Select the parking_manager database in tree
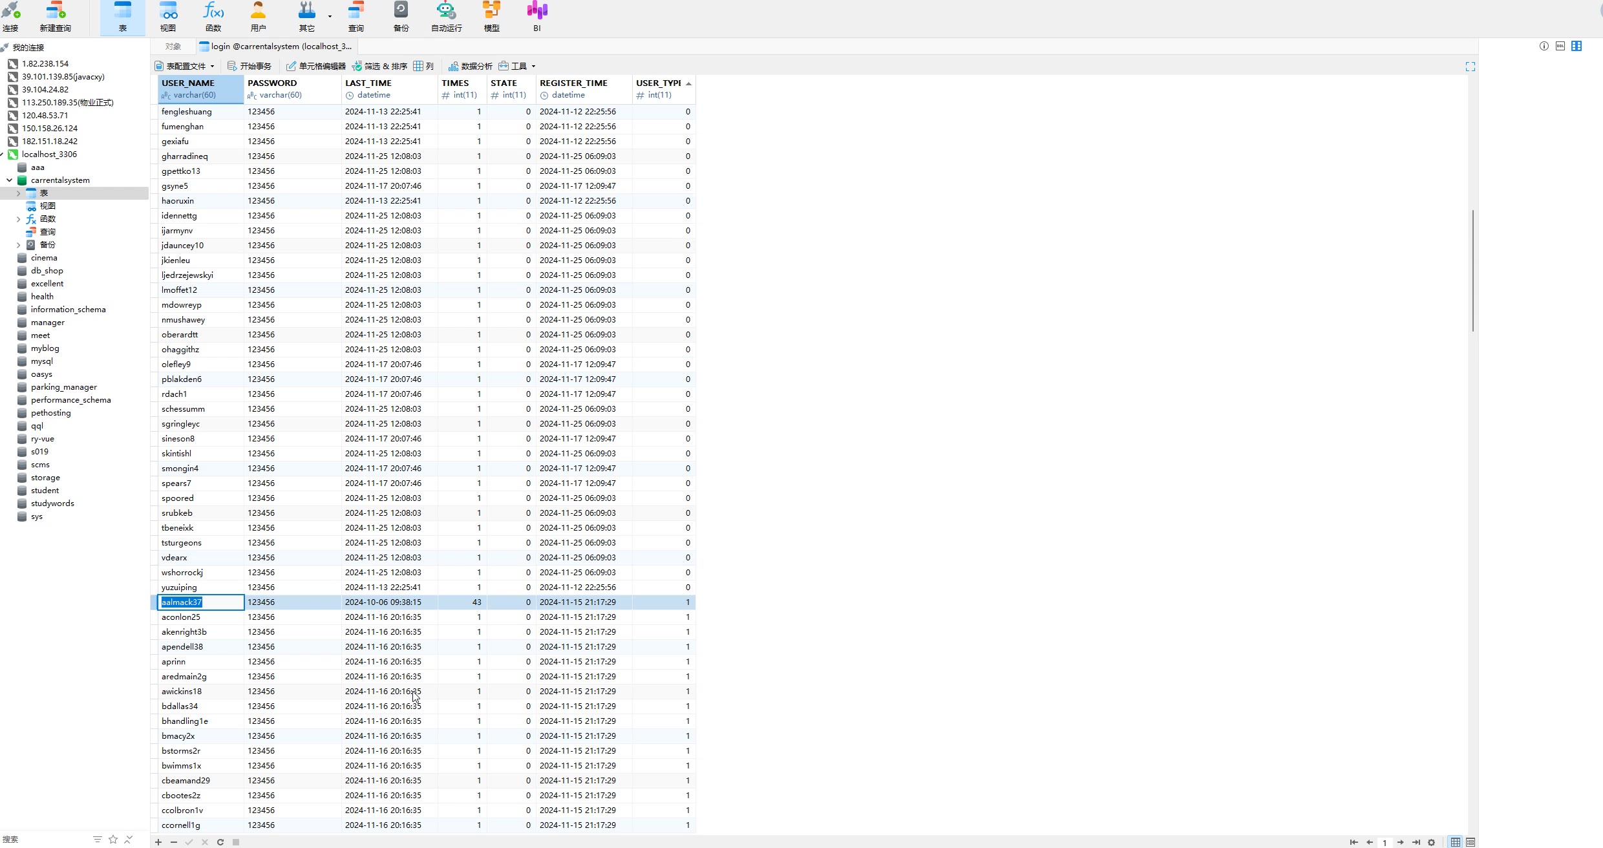 (x=63, y=387)
